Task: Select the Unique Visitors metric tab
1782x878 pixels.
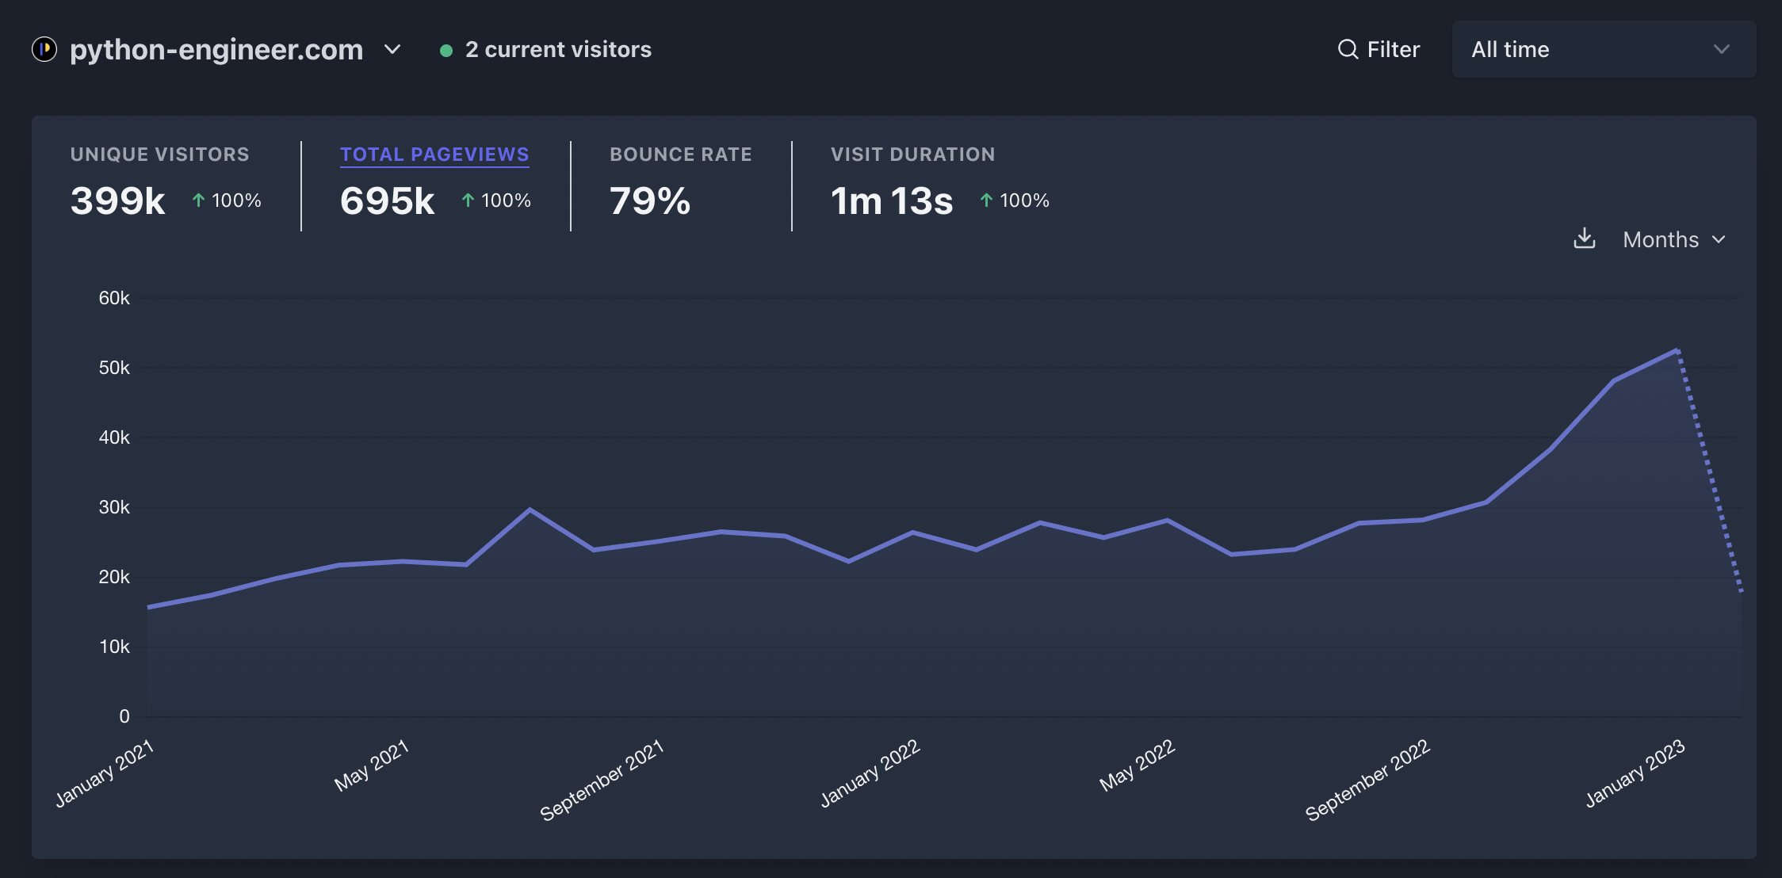Action: click(x=159, y=155)
